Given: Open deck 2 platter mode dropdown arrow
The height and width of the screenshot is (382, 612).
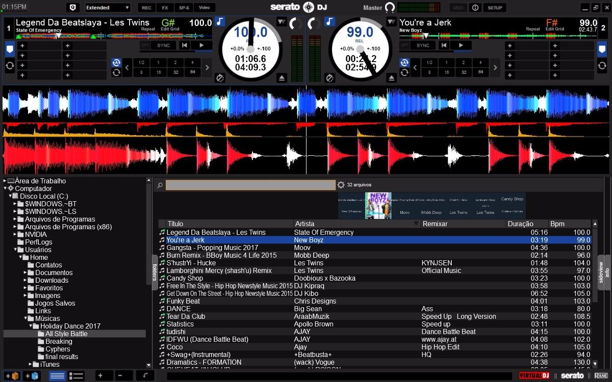Looking at the screenshot, I should pos(391,22).
